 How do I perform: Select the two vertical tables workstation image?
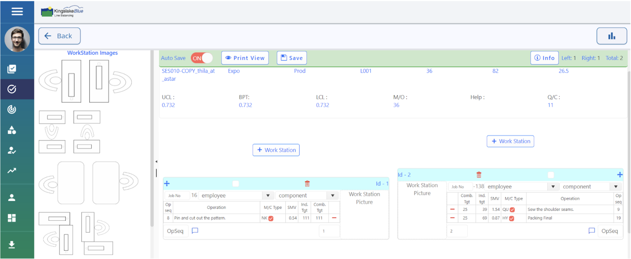click(85, 81)
